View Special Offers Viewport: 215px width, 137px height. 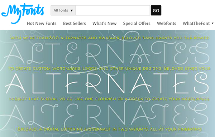137,23
